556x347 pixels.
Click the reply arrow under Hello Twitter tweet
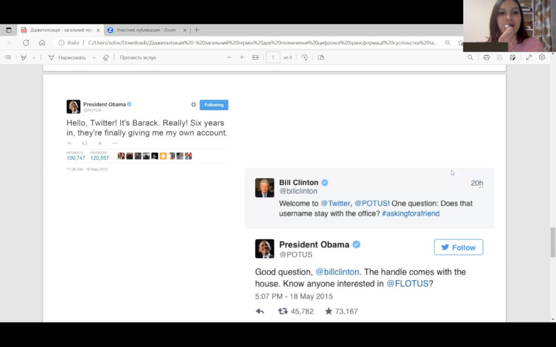pos(69,143)
